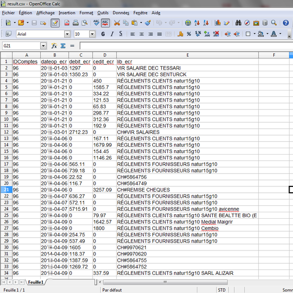Click the Print icon in toolbar

pyautogui.click(x=75, y=23)
